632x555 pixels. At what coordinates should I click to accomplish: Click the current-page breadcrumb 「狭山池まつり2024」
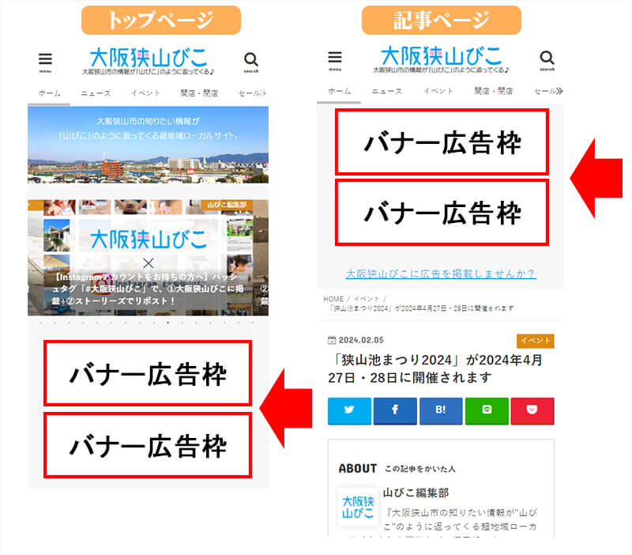click(x=422, y=308)
